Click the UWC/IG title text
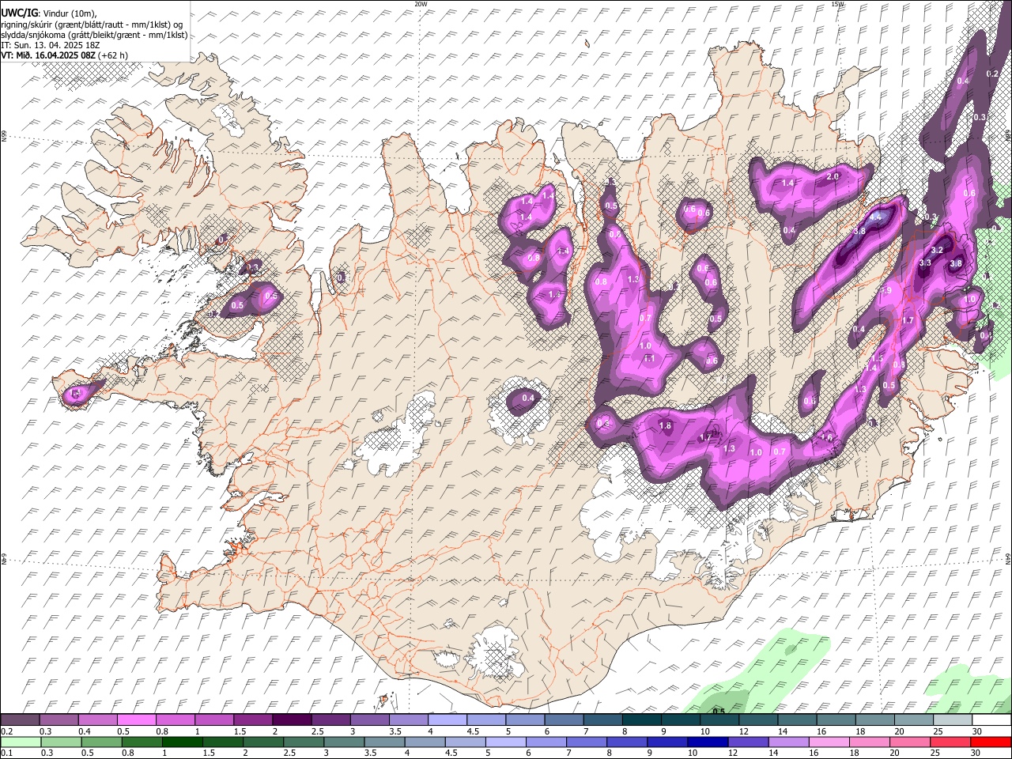Viewport: 1012px width, 759px height. click(x=19, y=13)
